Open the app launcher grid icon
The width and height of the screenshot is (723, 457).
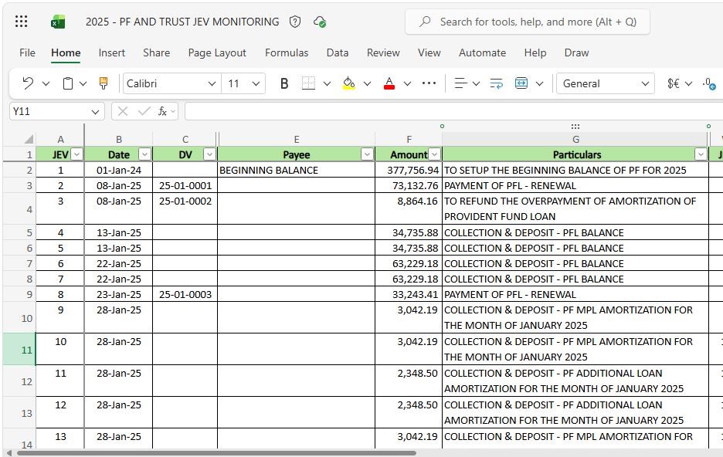[x=21, y=22]
